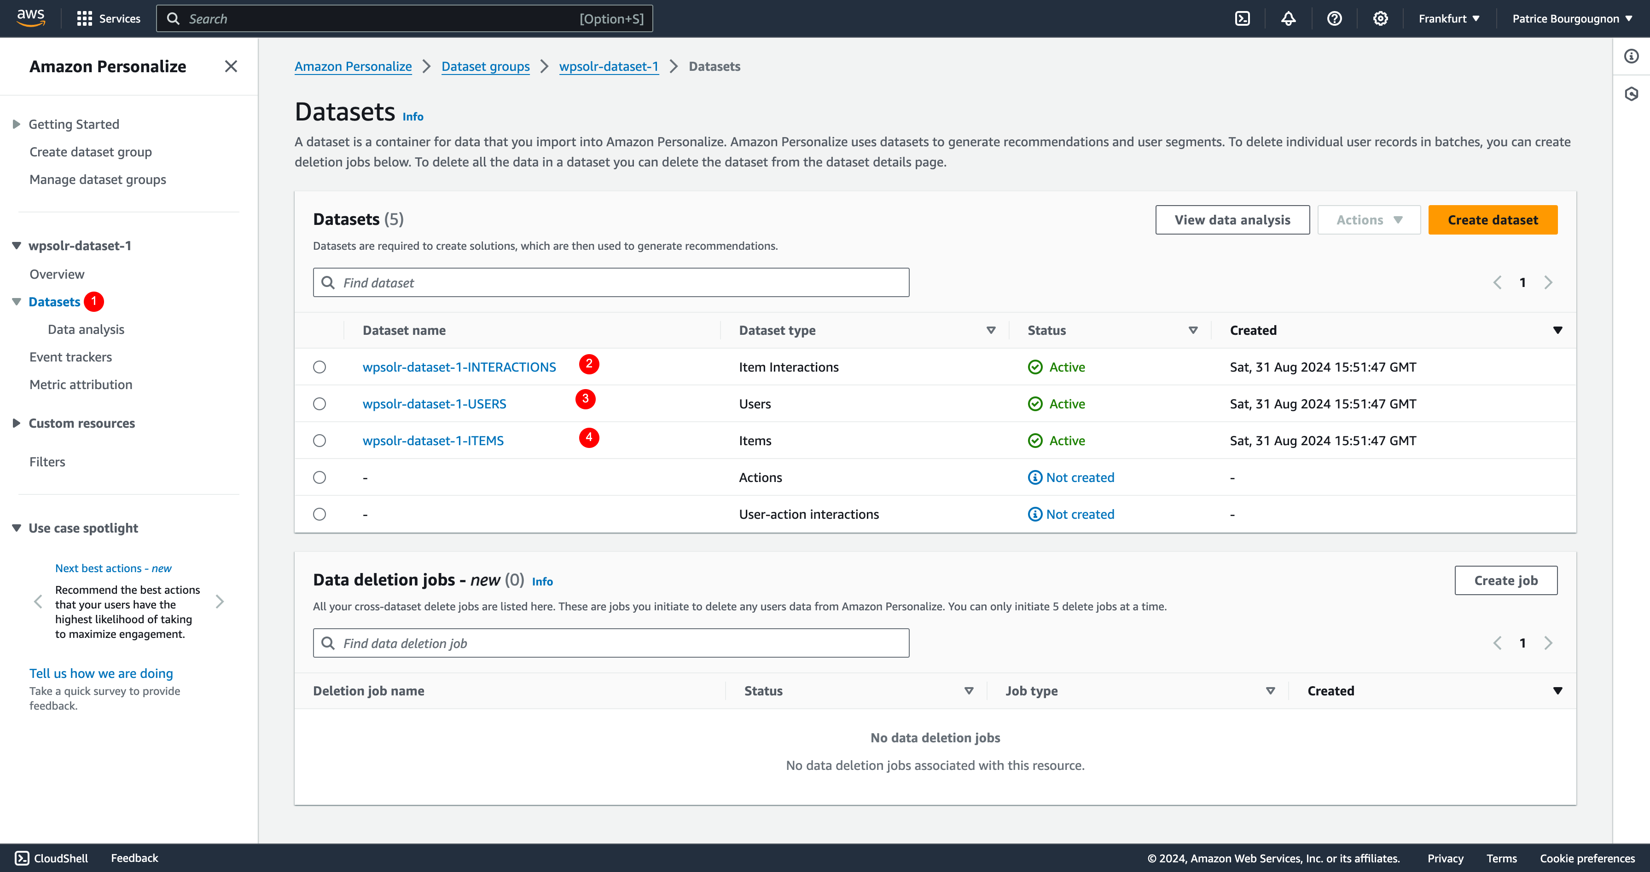
Task: Expand the Custom resources section
Action: point(17,424)
